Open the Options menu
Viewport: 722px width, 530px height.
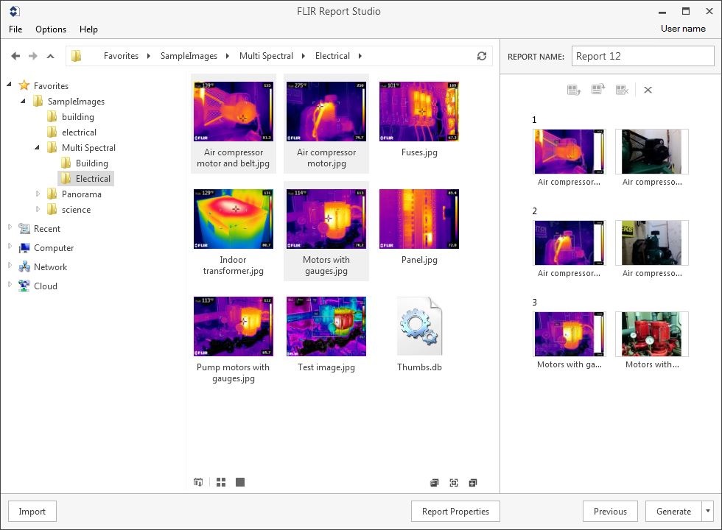tap(51, 29)
